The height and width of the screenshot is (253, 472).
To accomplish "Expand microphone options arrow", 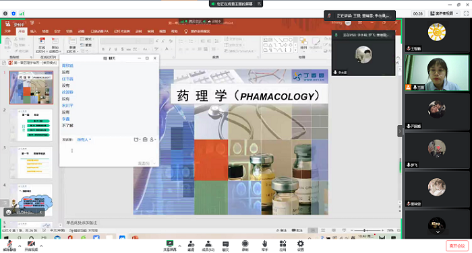I will 20,246.
